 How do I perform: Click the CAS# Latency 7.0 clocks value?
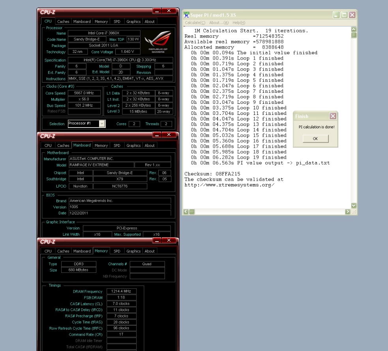121,304
